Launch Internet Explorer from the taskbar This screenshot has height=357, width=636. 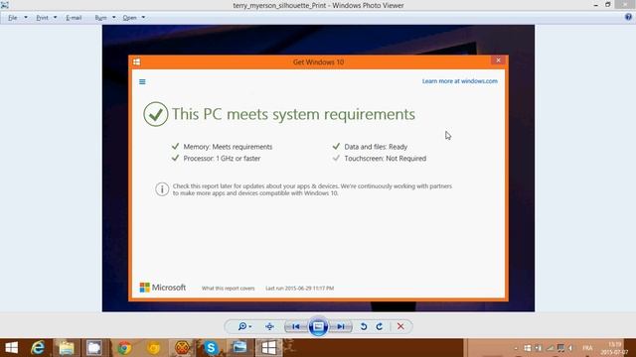[38, 348]
